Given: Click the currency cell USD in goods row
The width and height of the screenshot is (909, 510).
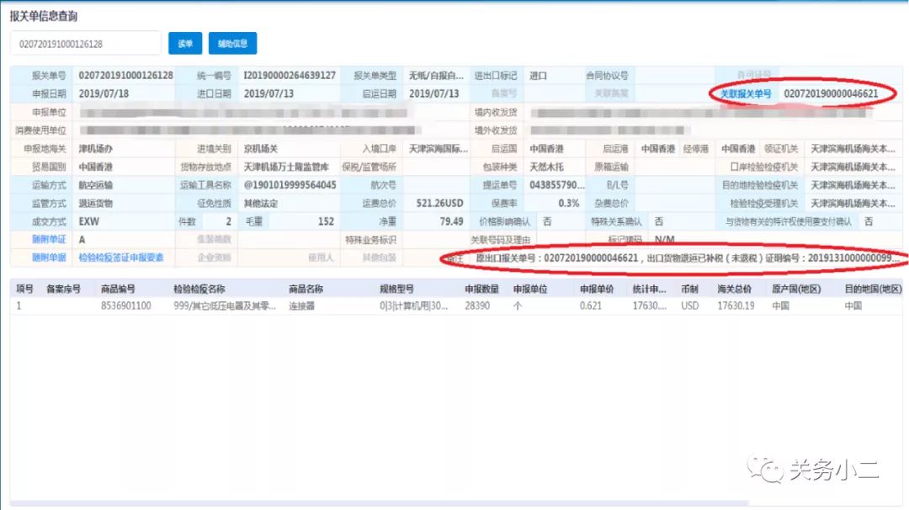Looking at the screenshot, I should click(x=690, y=305).
